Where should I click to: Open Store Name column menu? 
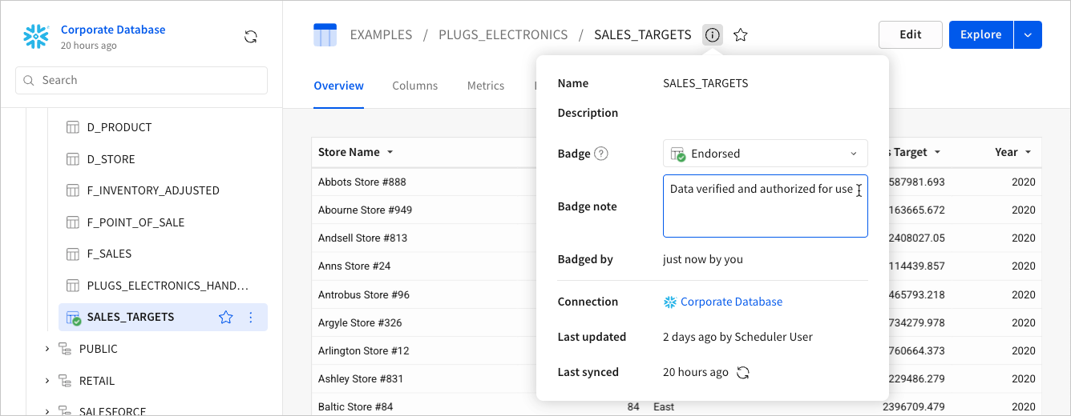click(390, 152)
